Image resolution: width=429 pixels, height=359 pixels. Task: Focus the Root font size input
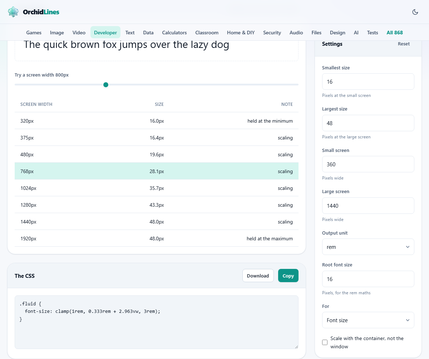tap(368, 279)
